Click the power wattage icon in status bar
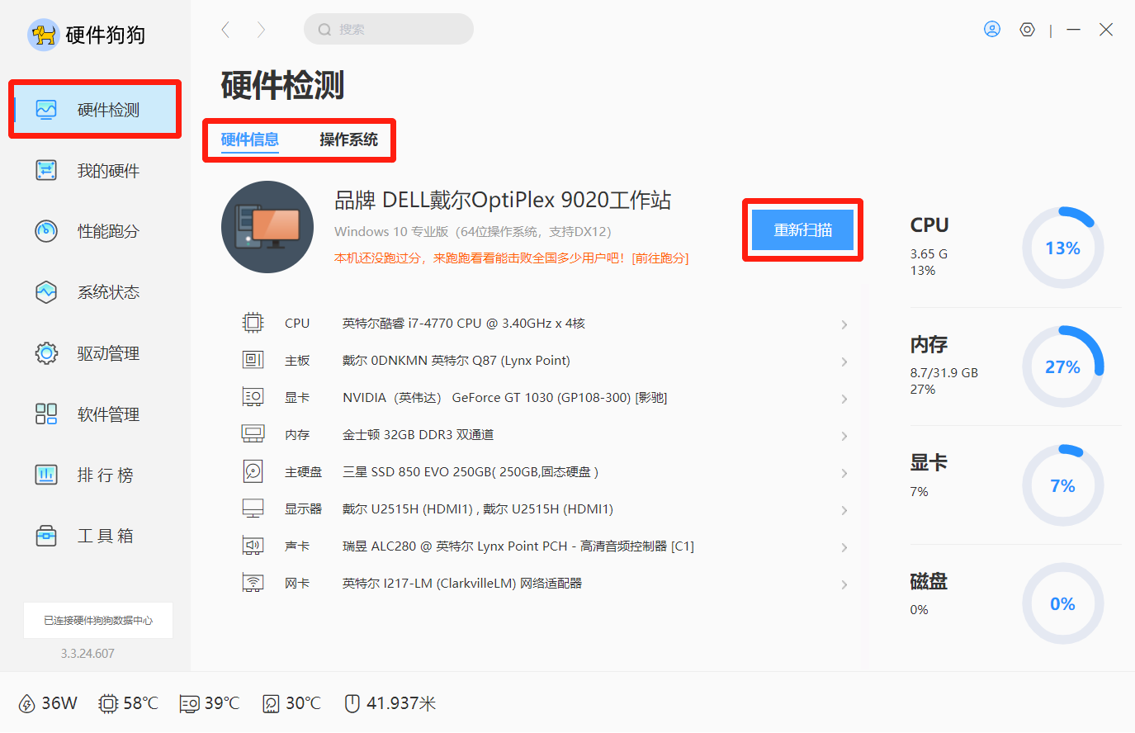The height and width of the screenshot is (733, 1135). (26, 703)
